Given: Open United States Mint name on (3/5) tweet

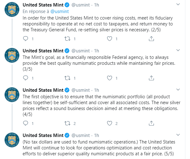Looking at the screenshot, I should (43, 51).
